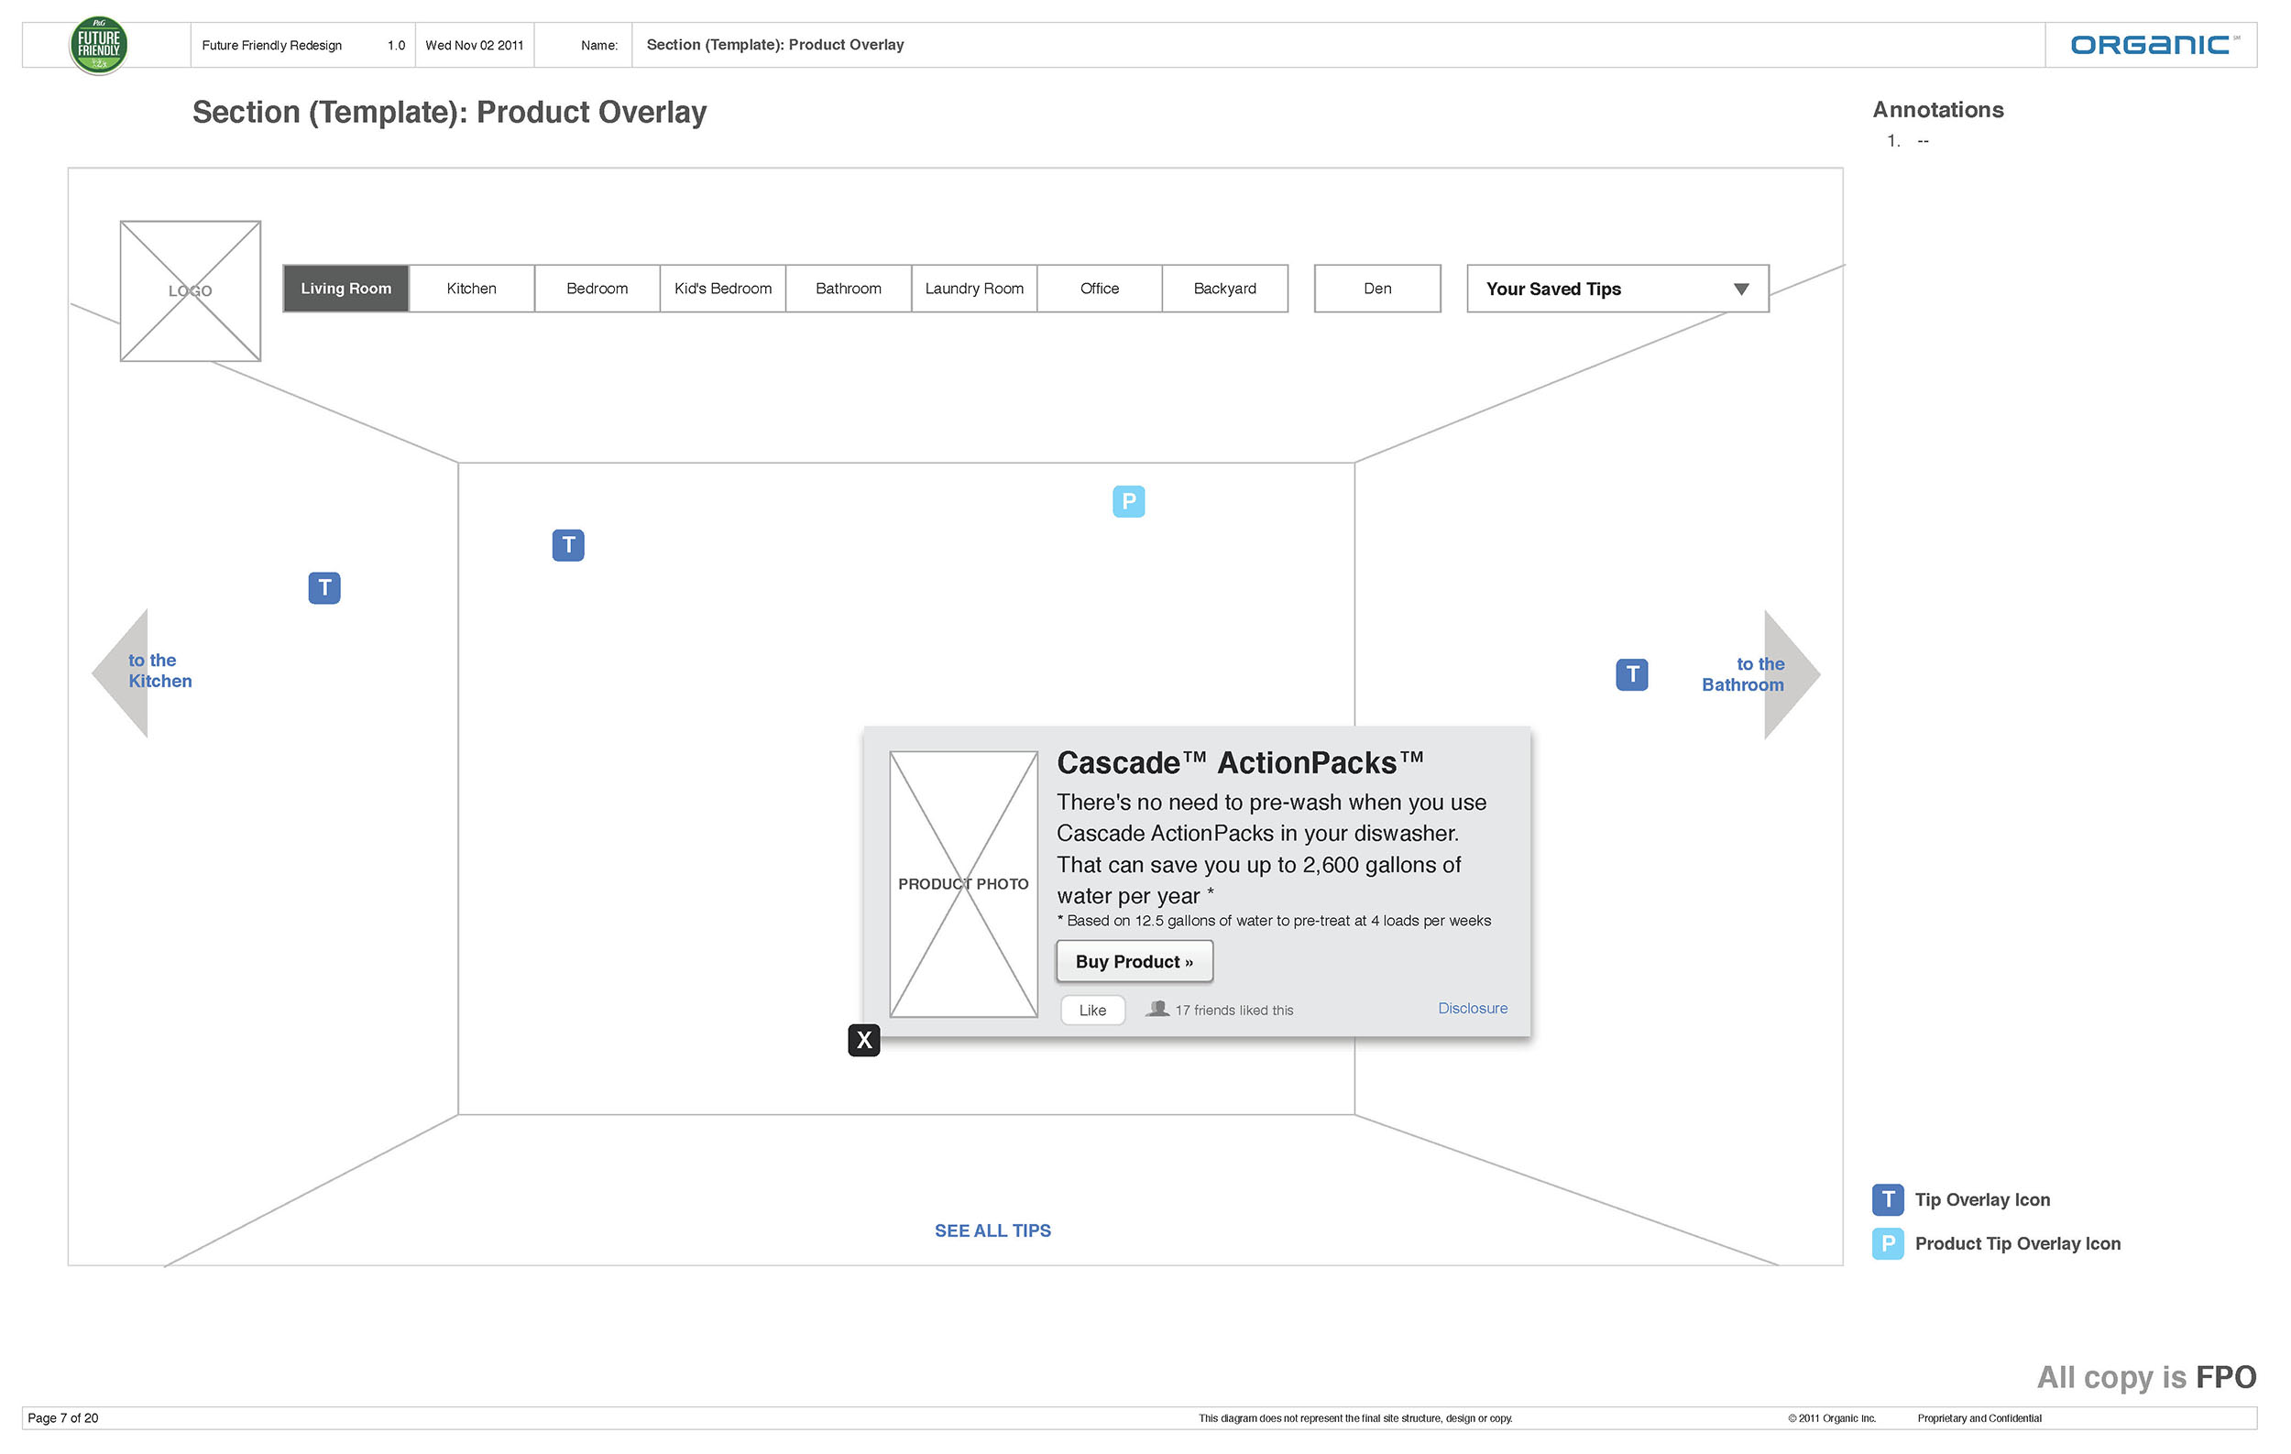Click the light blue P product tip icon in the room

click(1129, 501)
